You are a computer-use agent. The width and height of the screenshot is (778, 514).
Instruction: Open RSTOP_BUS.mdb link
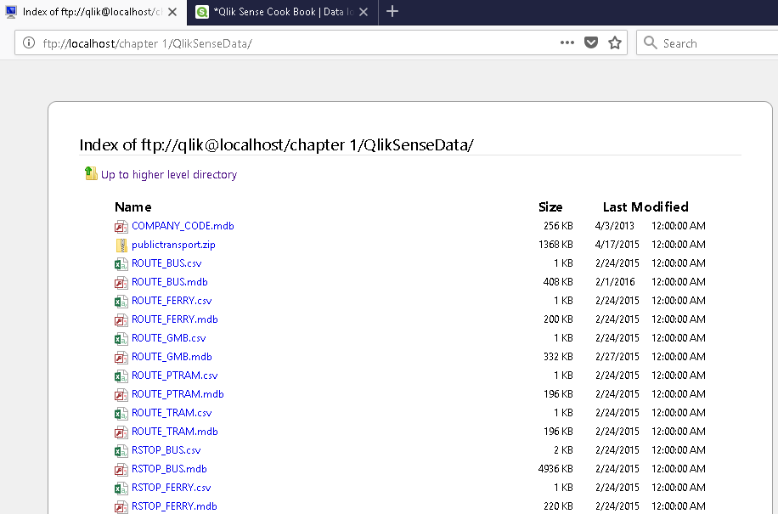pos(169,469)
